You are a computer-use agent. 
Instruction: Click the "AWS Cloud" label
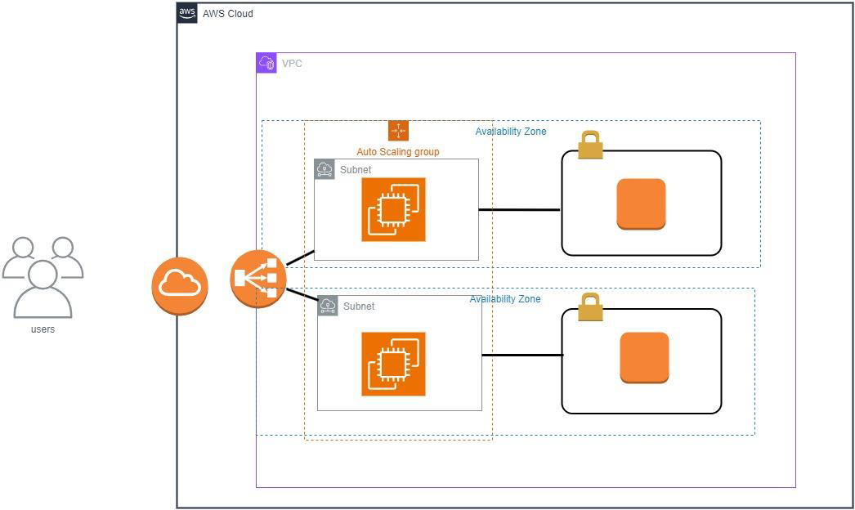pos(228,14)
